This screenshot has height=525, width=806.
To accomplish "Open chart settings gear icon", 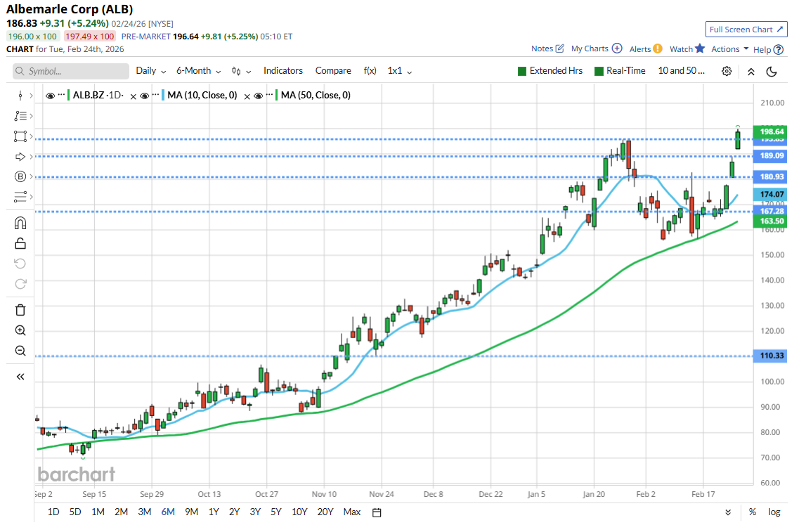I will [727, 71].
